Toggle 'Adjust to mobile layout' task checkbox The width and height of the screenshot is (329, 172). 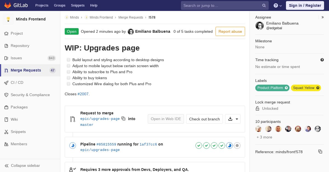coord(69,66)
